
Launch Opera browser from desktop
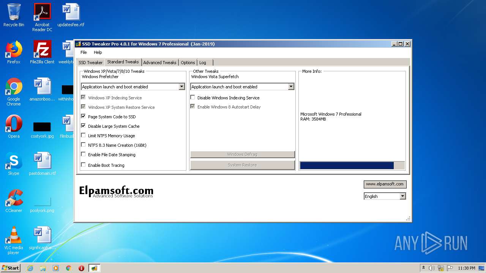[x=14, y=127]
